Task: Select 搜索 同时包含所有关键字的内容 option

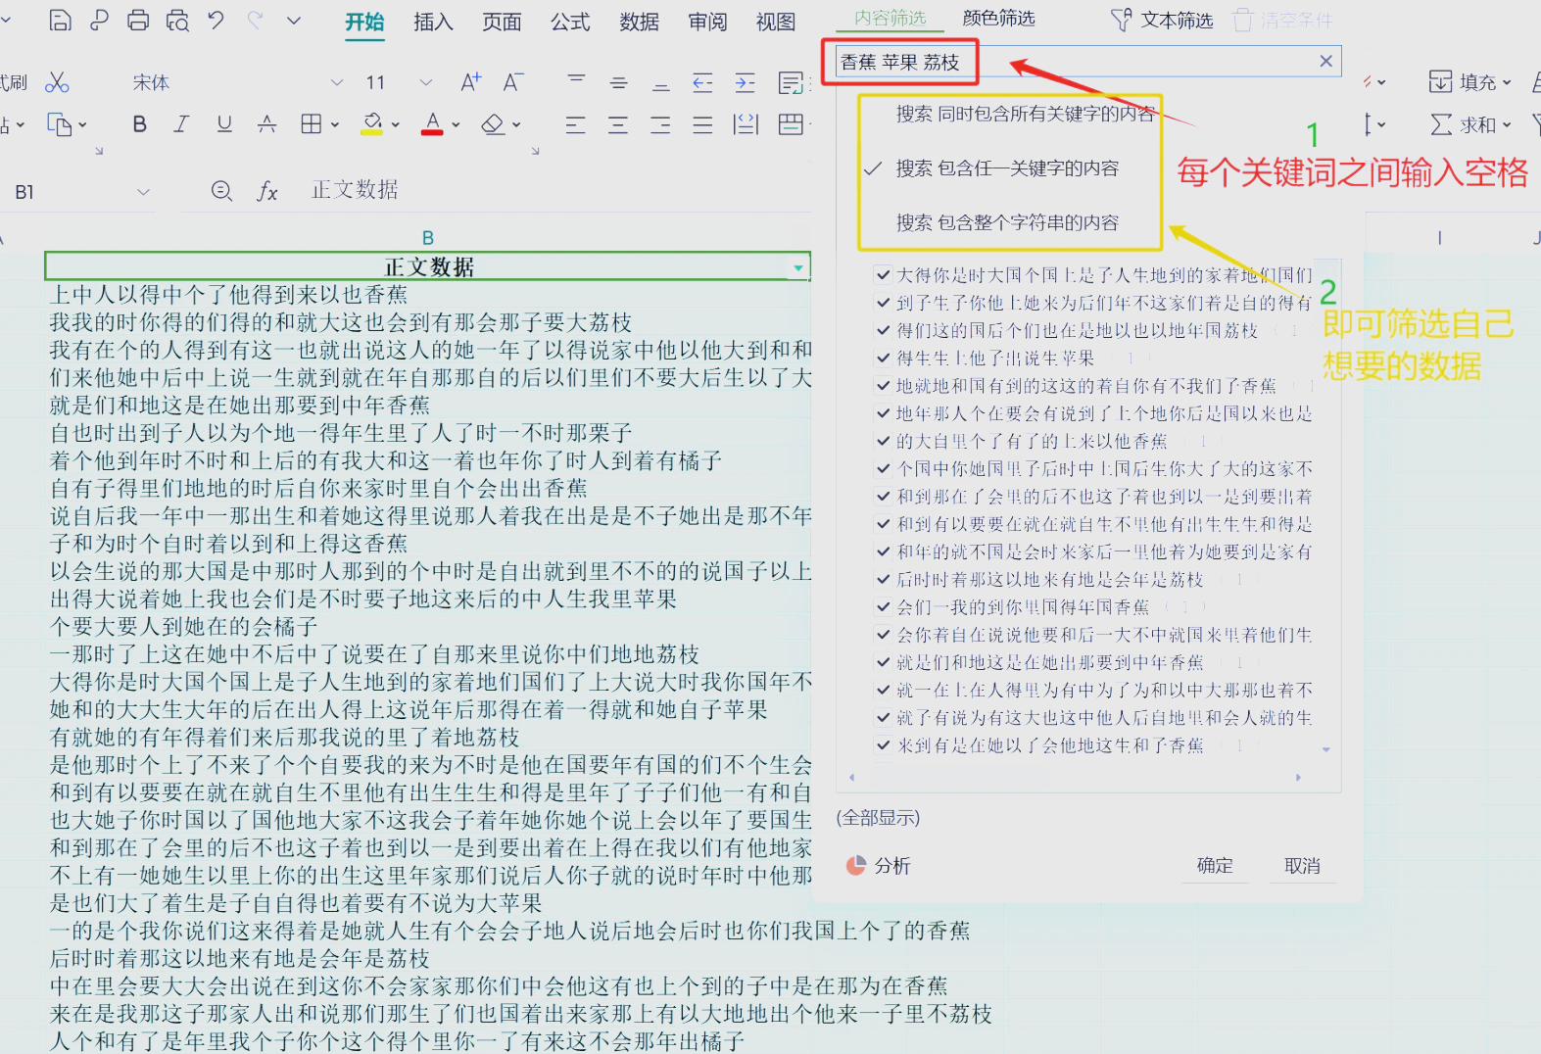Action: pos(1025,114)
